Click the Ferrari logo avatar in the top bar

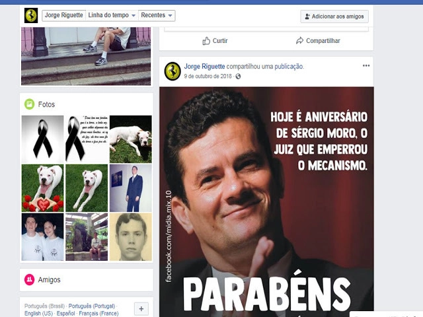(30, 15)
